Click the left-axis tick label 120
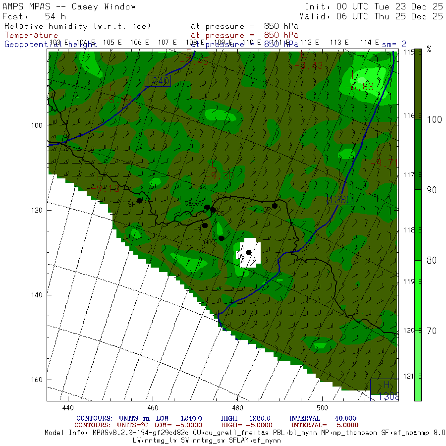The width and height of the screenshot is (446, 446). (x=38, y=210)
